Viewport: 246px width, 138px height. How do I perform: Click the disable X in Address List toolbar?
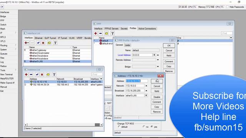coord(42,74)
